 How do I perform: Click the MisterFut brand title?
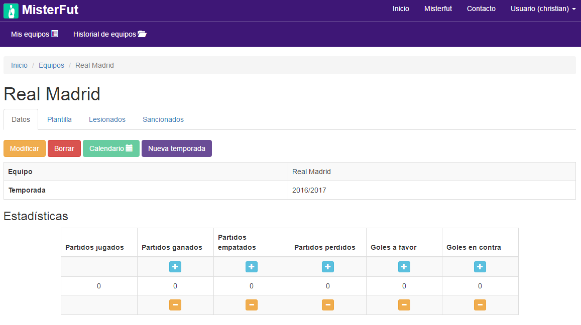point(50,10)
